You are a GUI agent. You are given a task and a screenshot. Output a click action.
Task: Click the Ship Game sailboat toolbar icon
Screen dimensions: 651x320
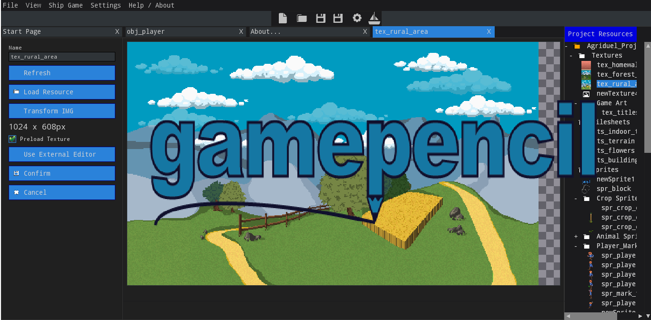374,18
